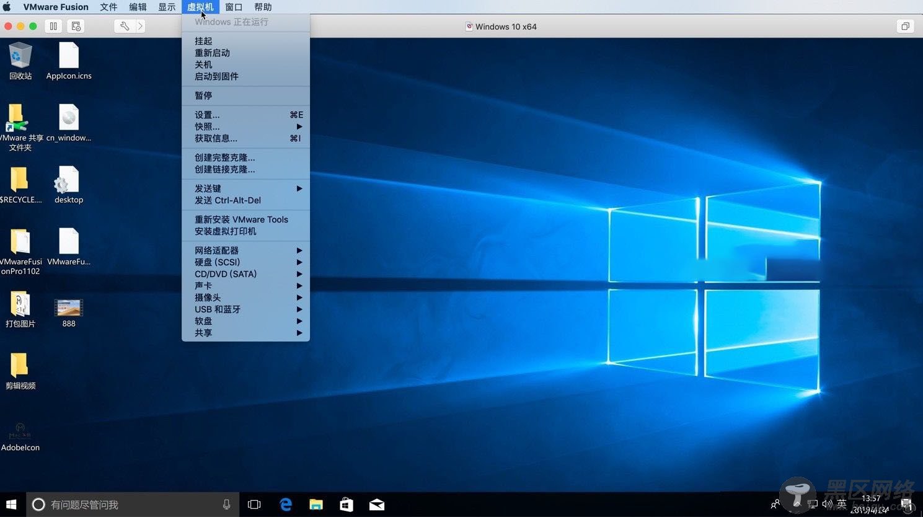Click the Cortana microphone icon

227,505
